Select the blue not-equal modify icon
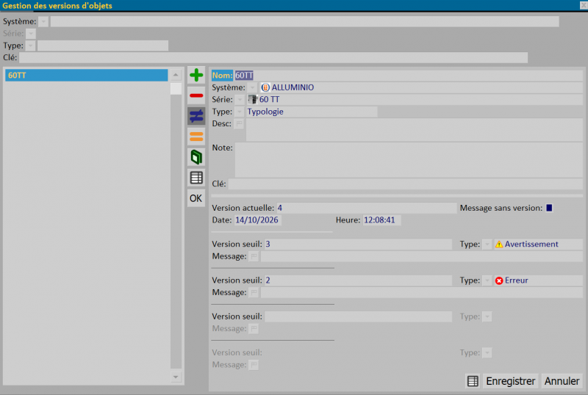The image size is (588, 395). click(196, 116)
